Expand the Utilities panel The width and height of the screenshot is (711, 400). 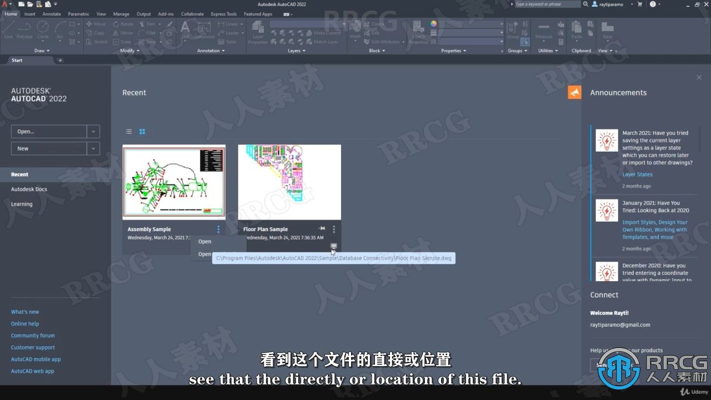[x=548, y=51]
